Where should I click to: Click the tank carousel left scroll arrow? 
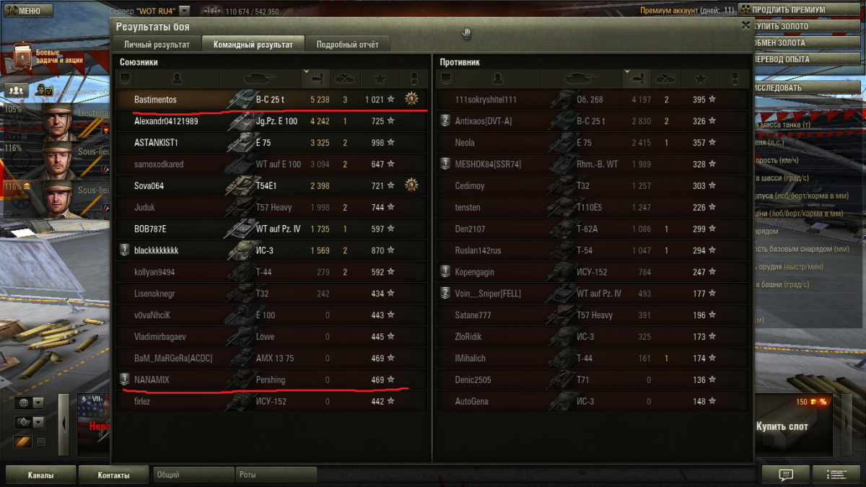click(x=64, y=424)
